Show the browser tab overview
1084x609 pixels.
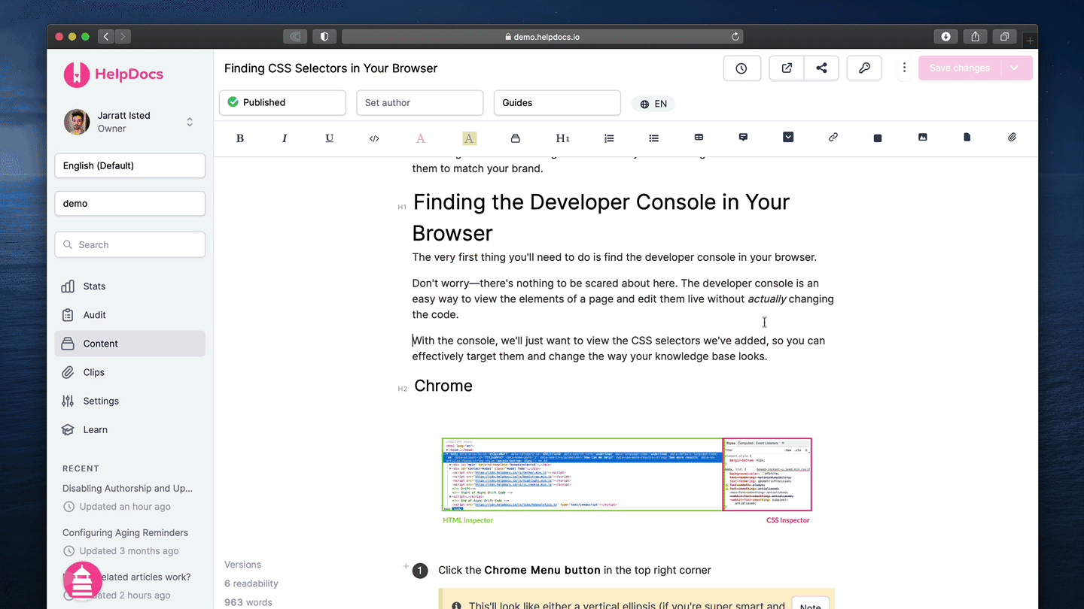(1004, 36)
